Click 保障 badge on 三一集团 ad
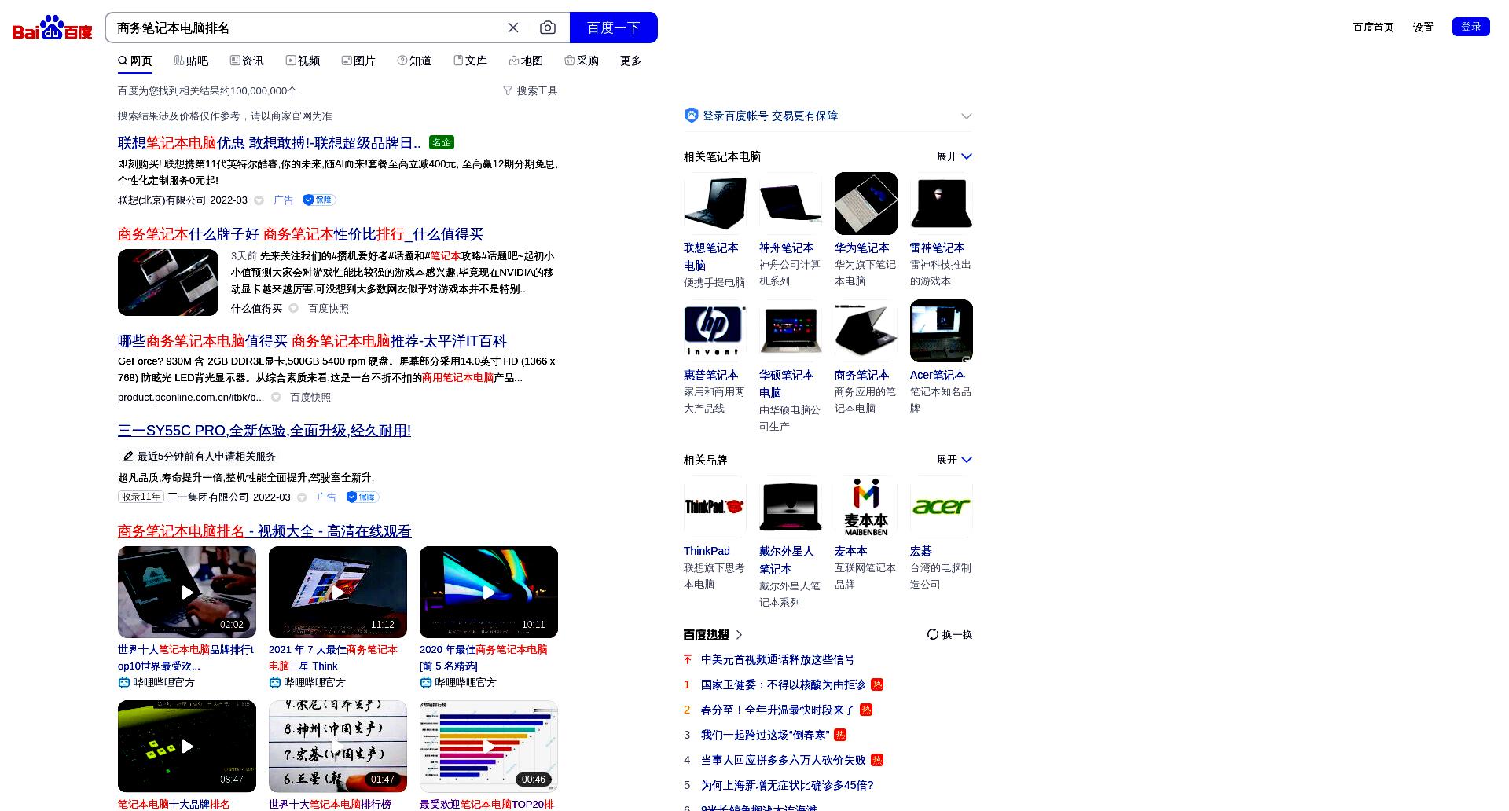Screen dimensions: 1509x811 coord(362,497)
